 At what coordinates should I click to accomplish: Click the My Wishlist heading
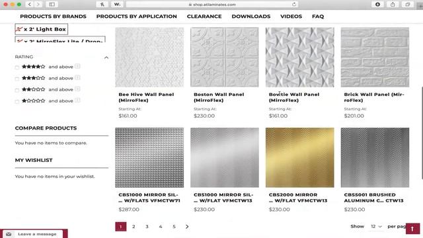(x=34, y=160)
